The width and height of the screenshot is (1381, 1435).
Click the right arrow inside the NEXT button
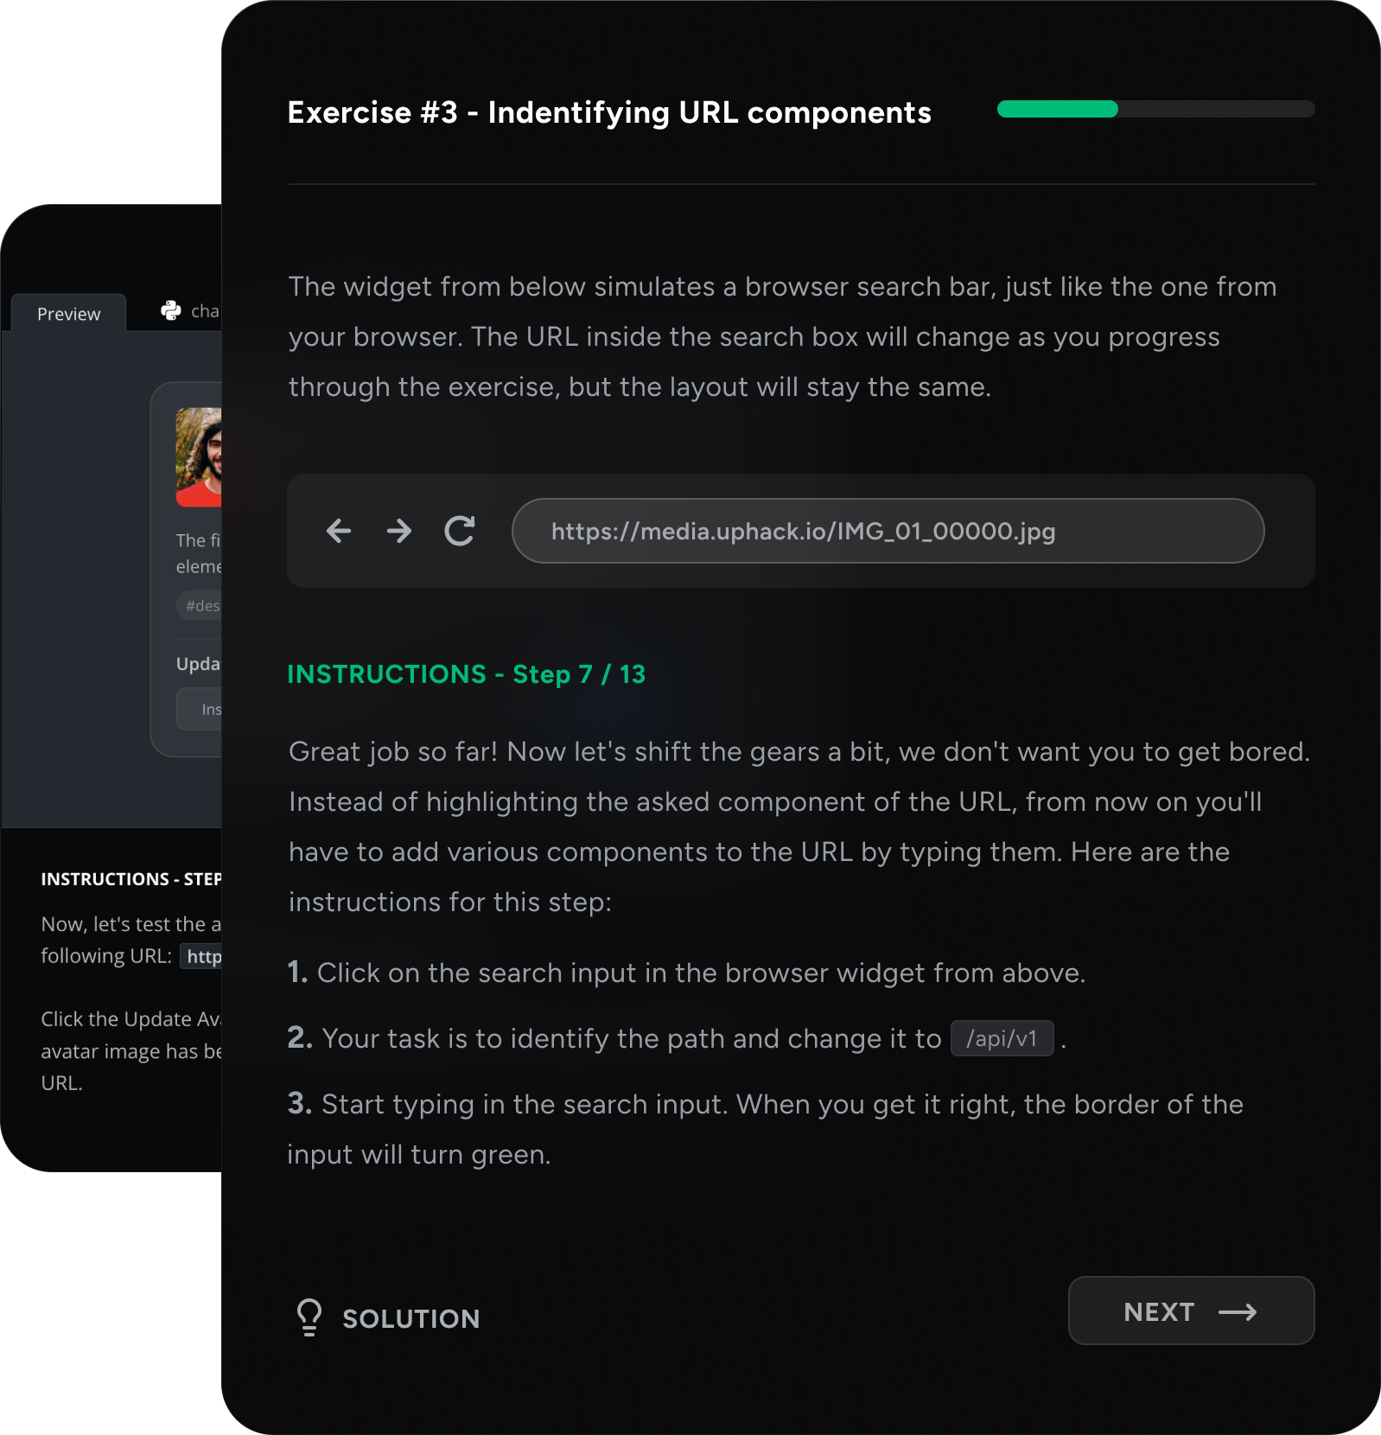coord(1238,1312)
